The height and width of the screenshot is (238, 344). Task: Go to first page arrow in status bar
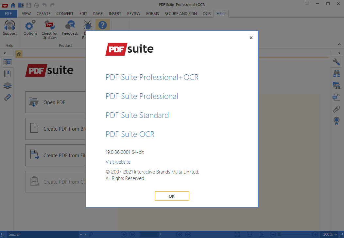coord(124,234)
